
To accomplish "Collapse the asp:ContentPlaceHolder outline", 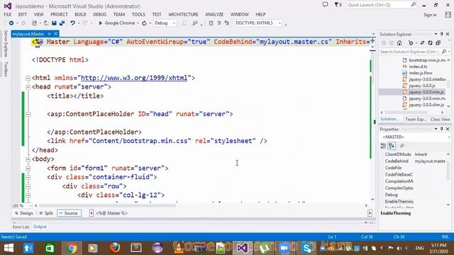I will click(x=28, y=114).
